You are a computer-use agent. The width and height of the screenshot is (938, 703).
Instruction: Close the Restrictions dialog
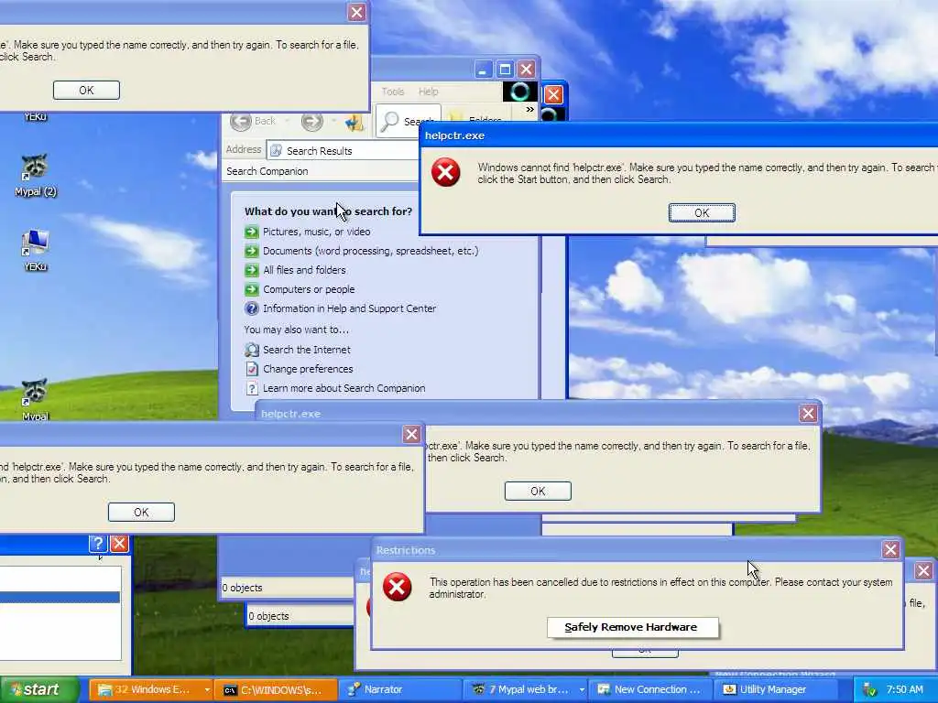(x=890, y=549)
